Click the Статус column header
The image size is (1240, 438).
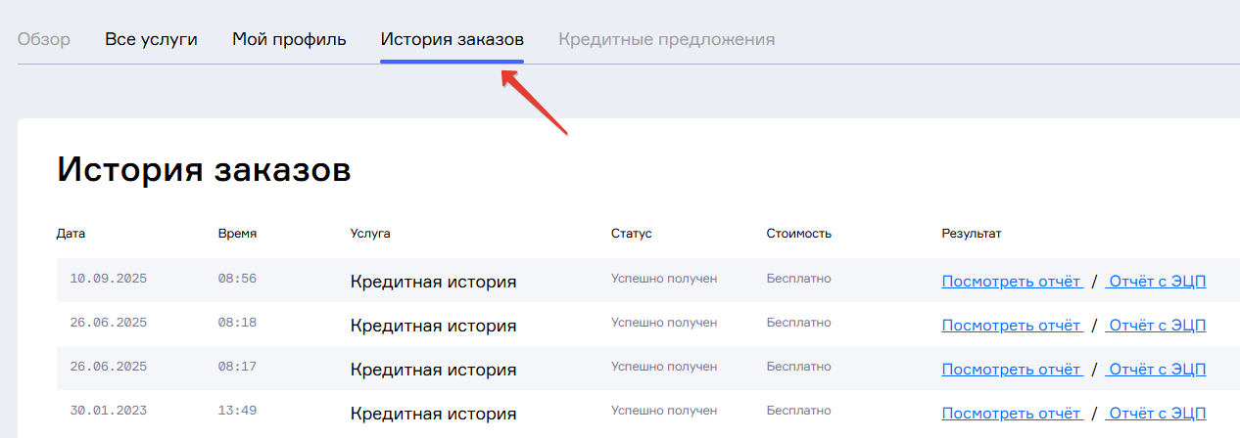point(632,234)
